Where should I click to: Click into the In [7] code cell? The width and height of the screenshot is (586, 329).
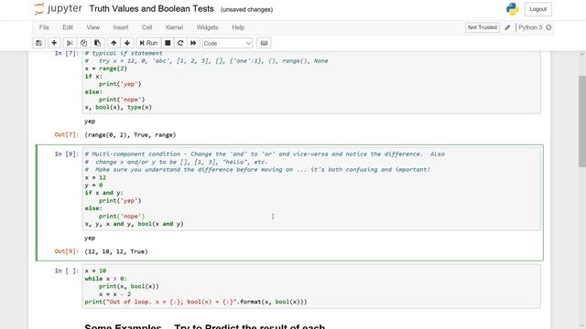[311, 81]
